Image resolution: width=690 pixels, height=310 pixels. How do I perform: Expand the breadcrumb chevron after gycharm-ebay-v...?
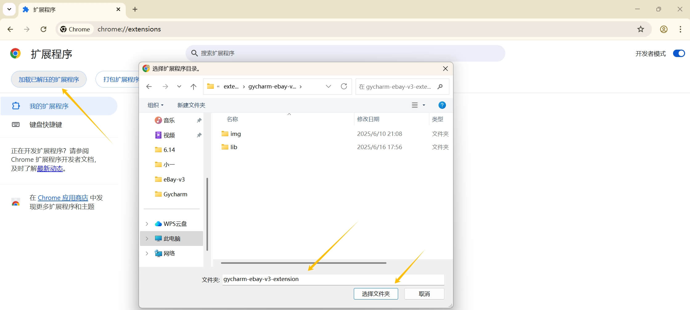pos(301,87)
